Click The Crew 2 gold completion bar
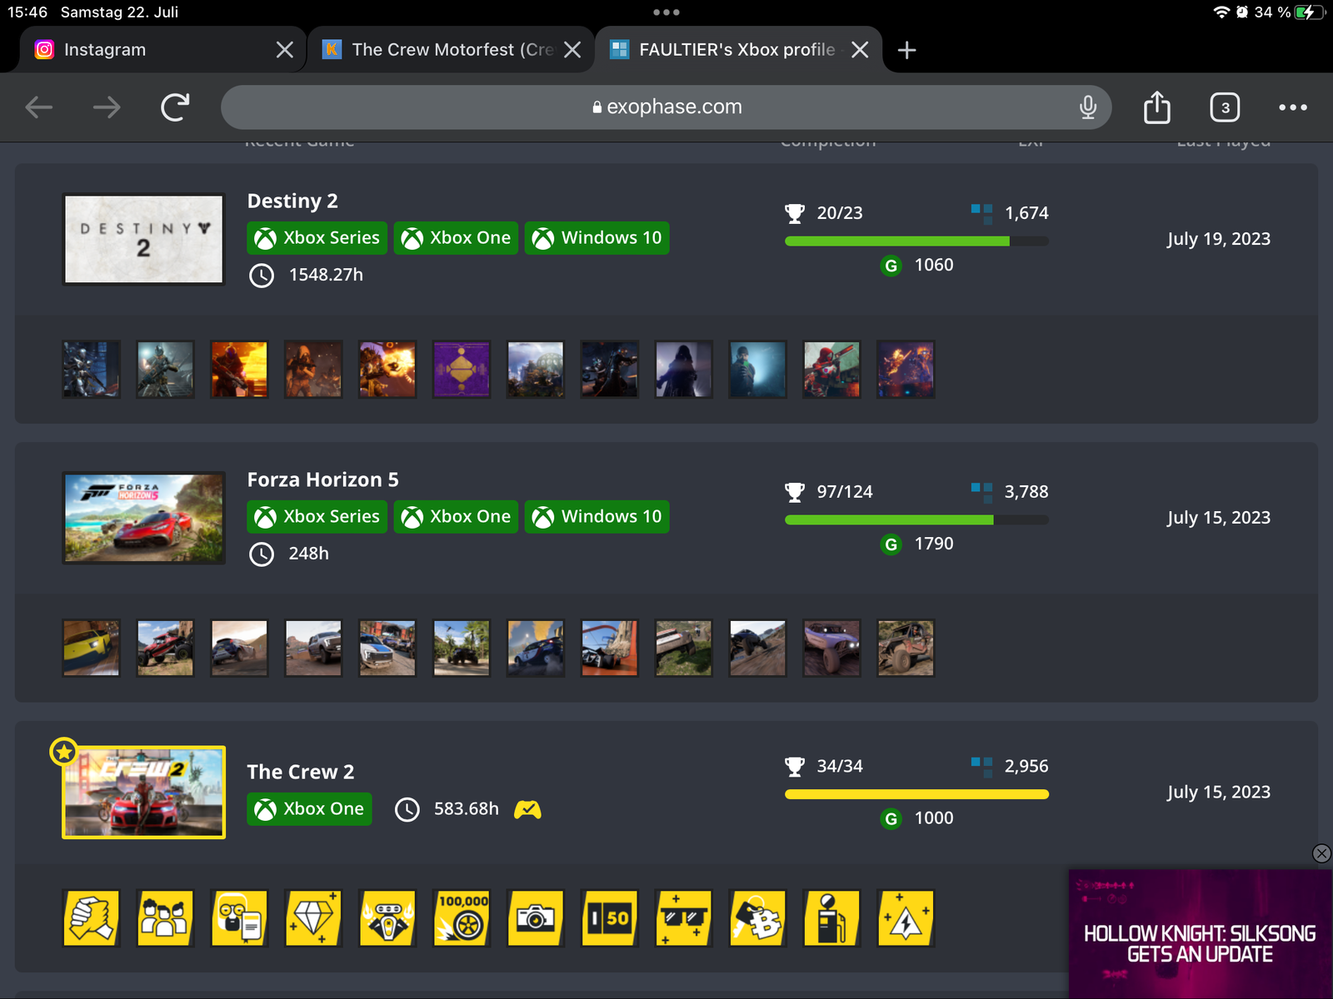 coord(916,794)
